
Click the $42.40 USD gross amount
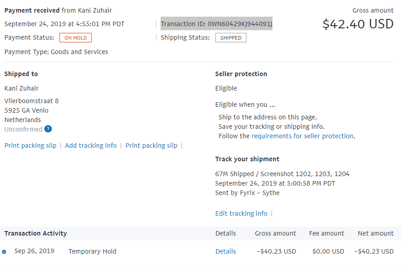[358, 24]
